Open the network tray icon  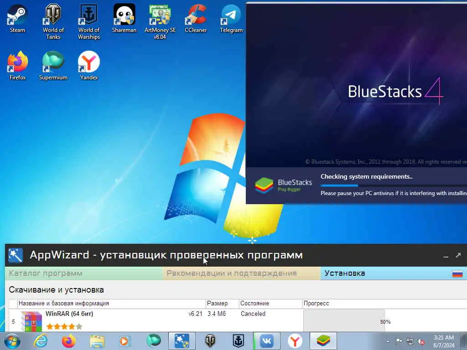pos(410,341)
